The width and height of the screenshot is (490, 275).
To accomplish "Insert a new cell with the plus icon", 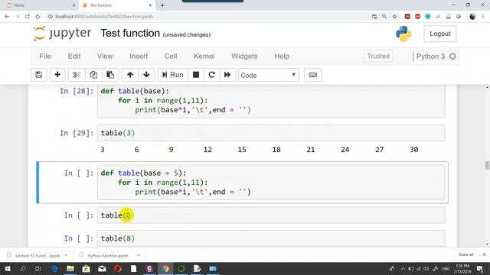I will (57, 75).
